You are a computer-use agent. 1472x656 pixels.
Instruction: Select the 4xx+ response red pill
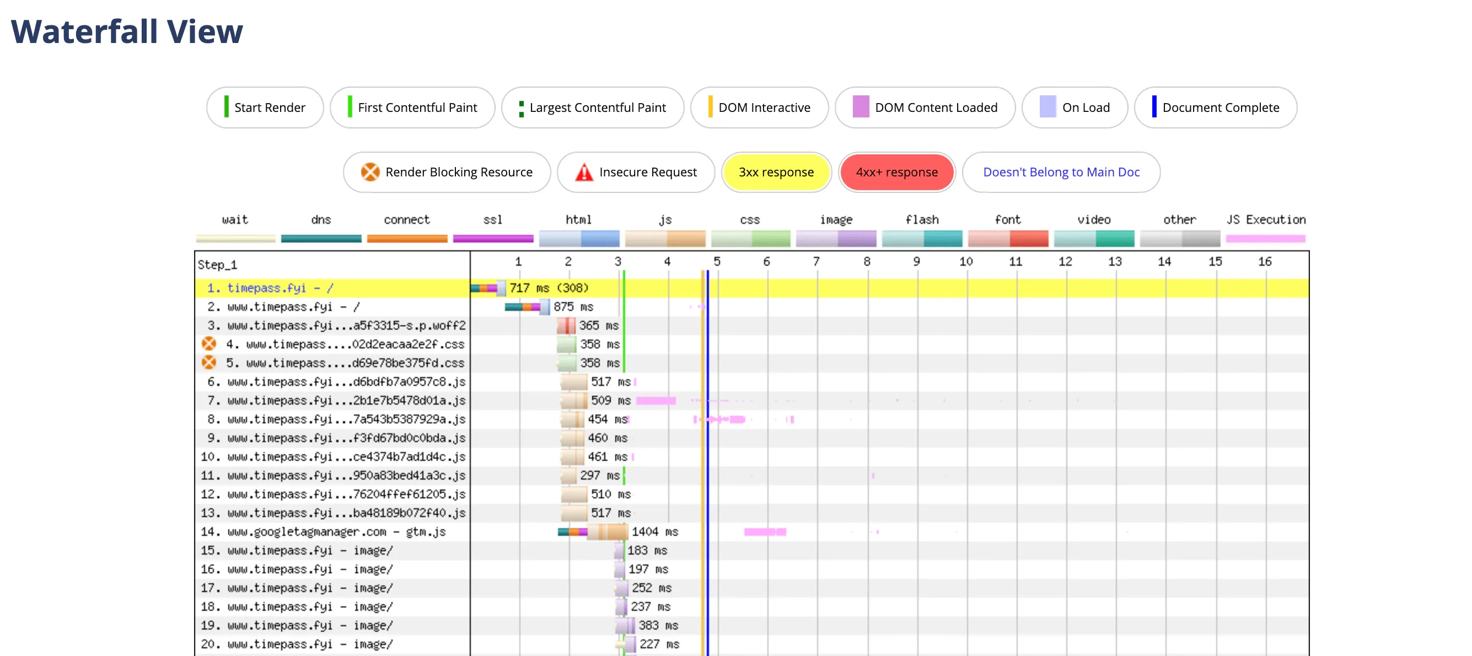pyautogui.click(x=896, y=172)
